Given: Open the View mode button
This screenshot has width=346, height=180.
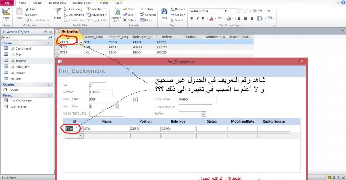Looking at the screenshot, I should point(6,14).
